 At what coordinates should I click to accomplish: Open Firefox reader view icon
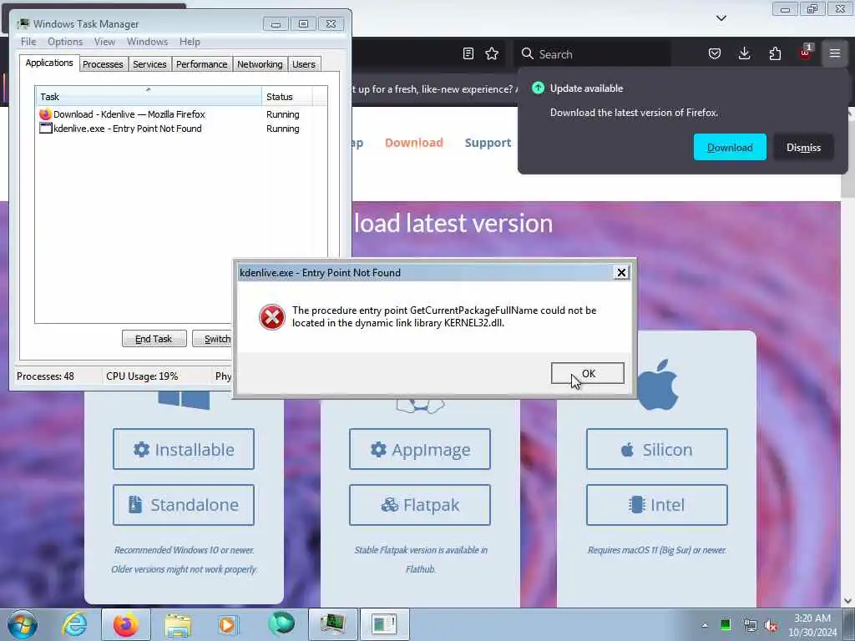pyautogui.click(x=468, y=53)
